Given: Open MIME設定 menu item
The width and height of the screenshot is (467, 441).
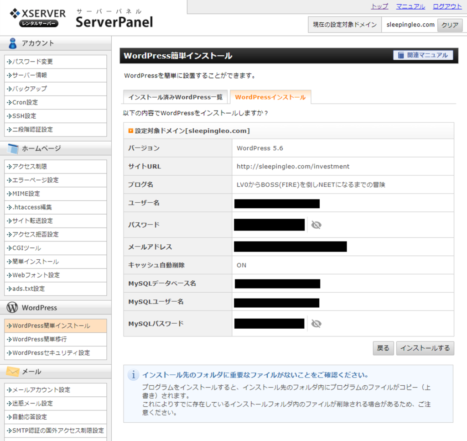Looking at the screenshot, I should [56, 194].
